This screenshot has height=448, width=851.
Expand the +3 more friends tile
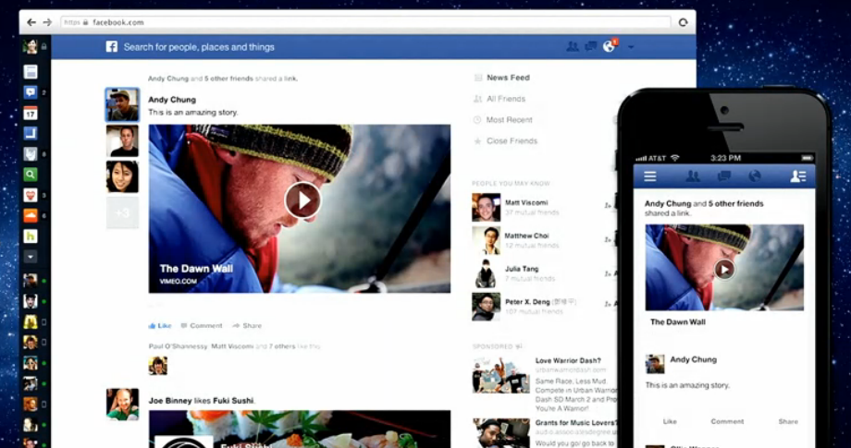pos(122,212)
